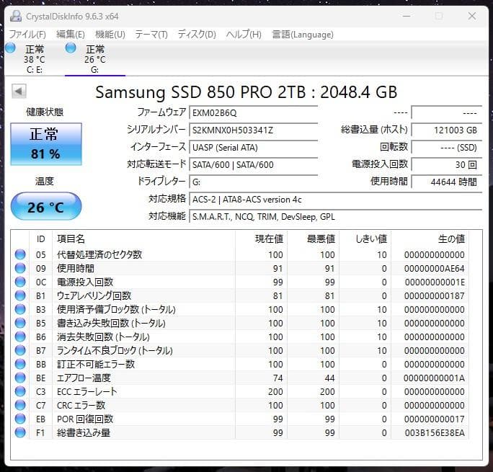Select the ウェアレベリング回数 attribute name

point(94,295)
